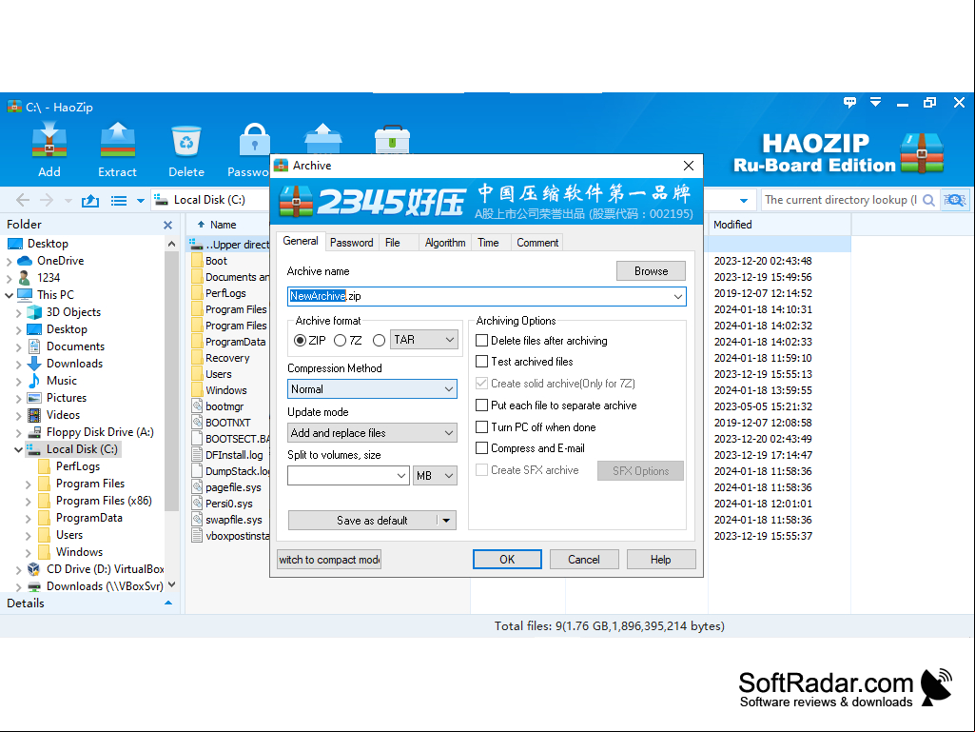Switch to the Comment tab
Viewport: 975px width, 732px height.
coord(537,243)
